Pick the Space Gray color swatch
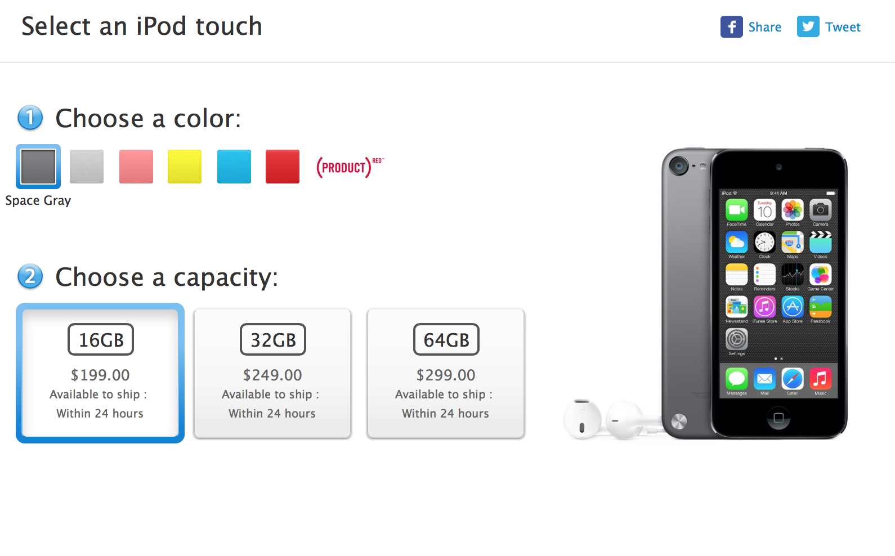The image size is (895, 556). (x=38, y=167)
